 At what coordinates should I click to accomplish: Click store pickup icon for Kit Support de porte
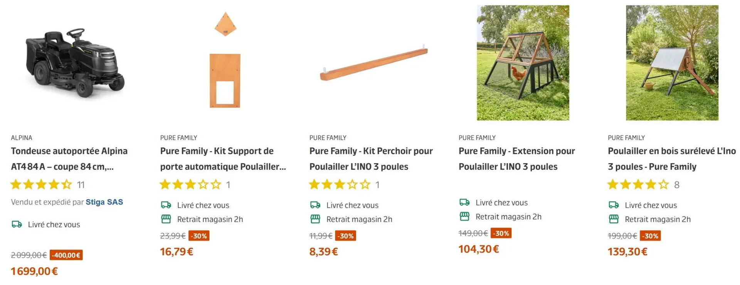(x=166, y=219)
